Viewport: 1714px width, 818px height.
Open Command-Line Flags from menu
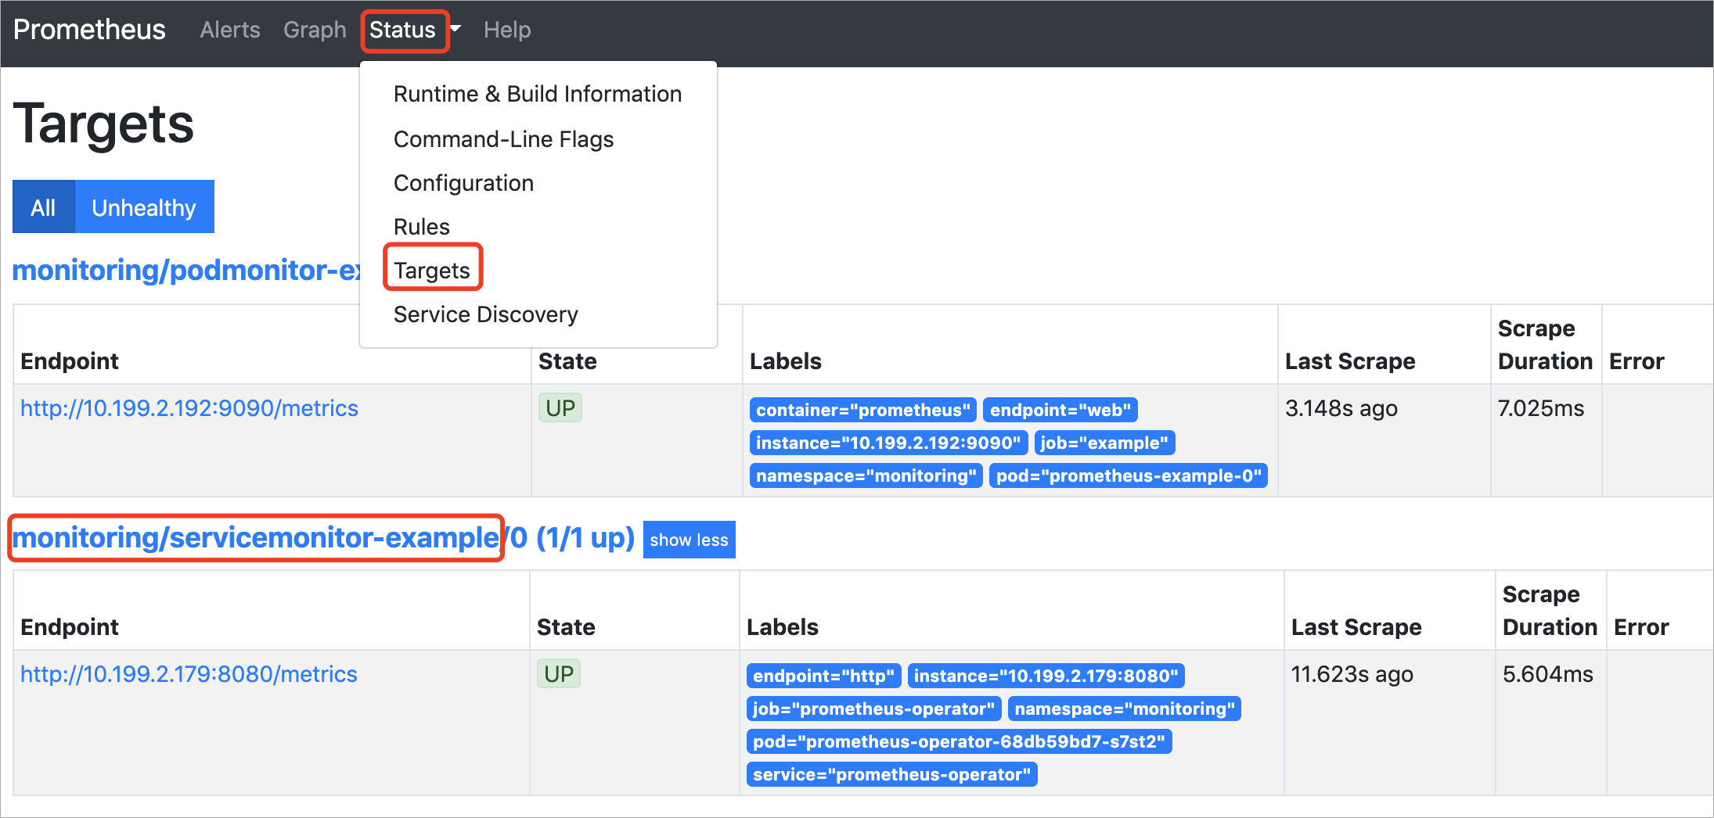click(x=503, y=139)
